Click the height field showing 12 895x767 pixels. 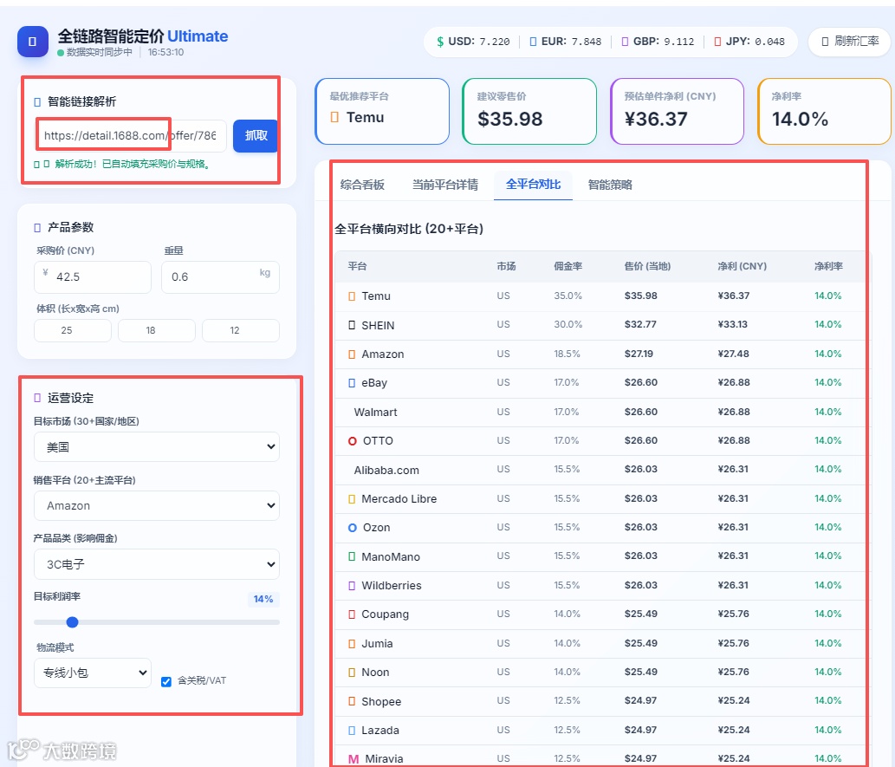241,331
